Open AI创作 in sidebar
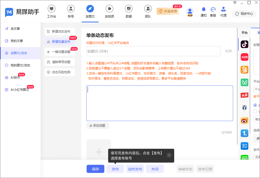 click(x=20, y=77)
